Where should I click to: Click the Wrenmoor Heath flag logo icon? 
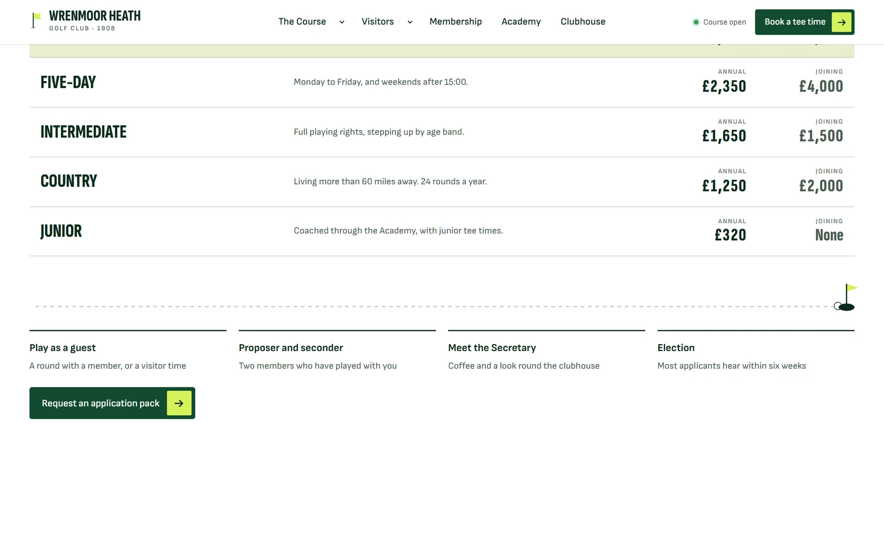pyautogui.click(x=36, y=21)
